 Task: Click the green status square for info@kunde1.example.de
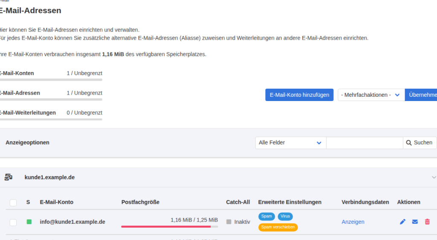[29, 222]
